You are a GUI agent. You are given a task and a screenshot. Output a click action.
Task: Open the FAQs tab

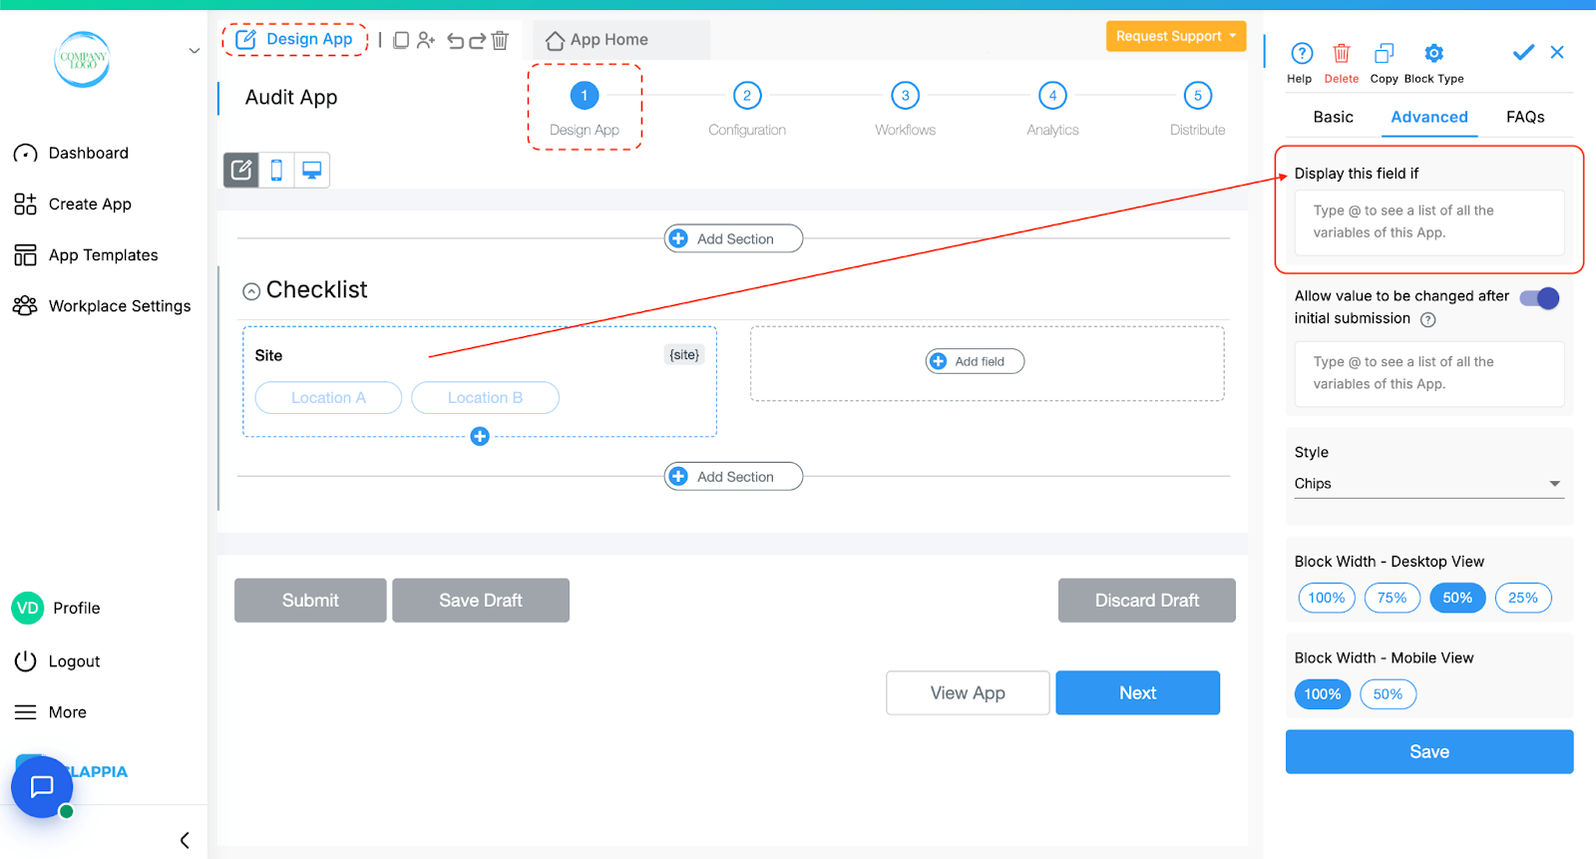(1525, 117)
